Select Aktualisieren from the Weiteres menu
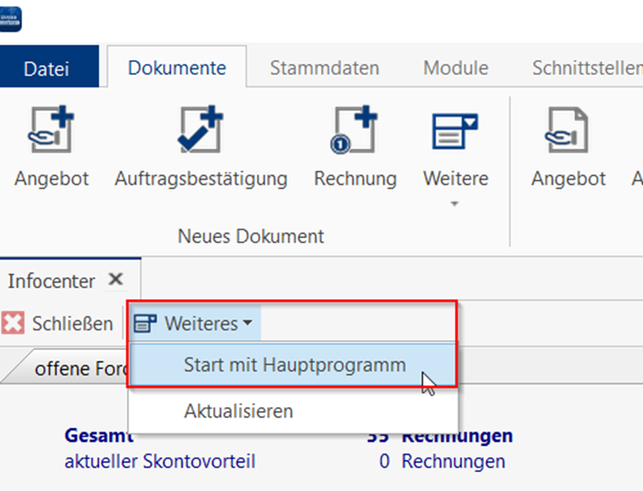 [x=238, y=410]
